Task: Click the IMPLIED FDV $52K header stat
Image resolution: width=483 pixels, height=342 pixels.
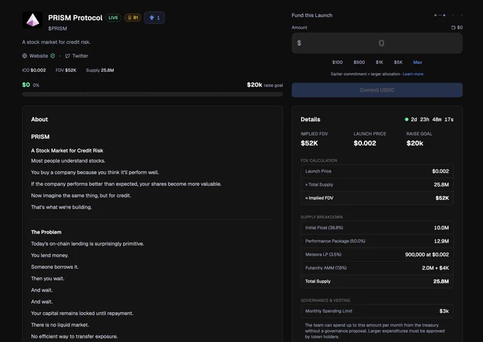Action: [314, 139]
